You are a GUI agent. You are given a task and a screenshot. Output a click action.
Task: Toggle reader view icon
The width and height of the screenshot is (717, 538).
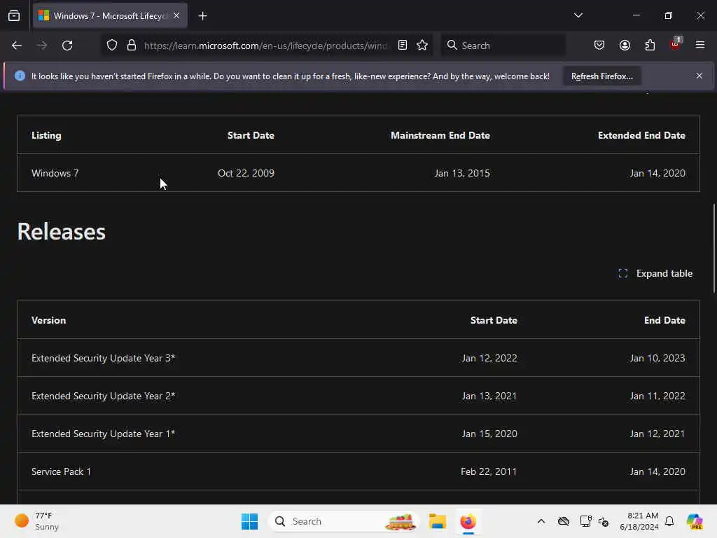[x=403, y=45]
